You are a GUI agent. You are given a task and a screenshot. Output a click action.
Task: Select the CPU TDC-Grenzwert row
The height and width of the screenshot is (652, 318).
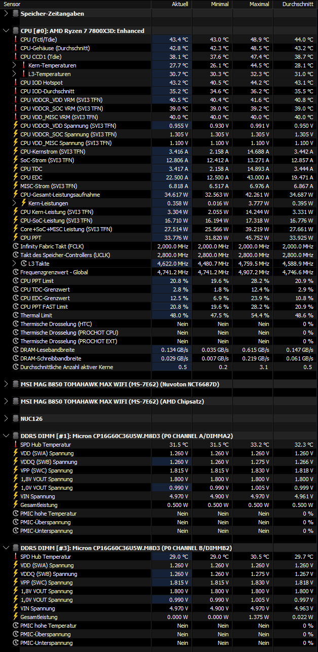click(159, 289)
